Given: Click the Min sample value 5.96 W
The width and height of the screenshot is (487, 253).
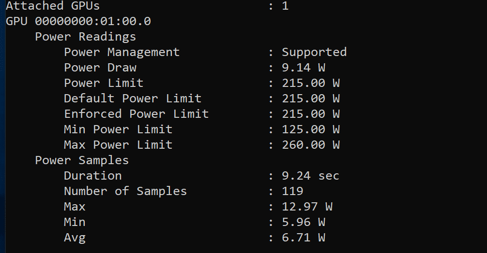Looking at the screenshot, I should [x=304, y=223].
